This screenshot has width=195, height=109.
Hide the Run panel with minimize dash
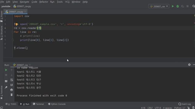(x=194, y=64)
